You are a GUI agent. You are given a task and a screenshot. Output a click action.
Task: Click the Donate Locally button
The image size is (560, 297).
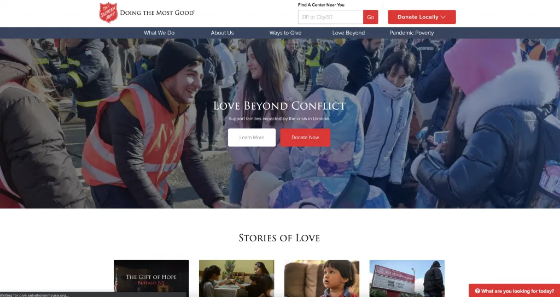pyautogui.click(x=422, y=17)
